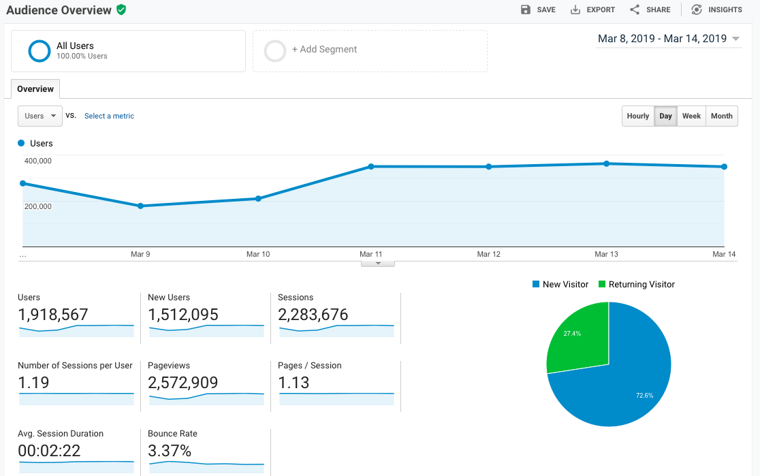Click the Save disk icon

coord(525,10)
